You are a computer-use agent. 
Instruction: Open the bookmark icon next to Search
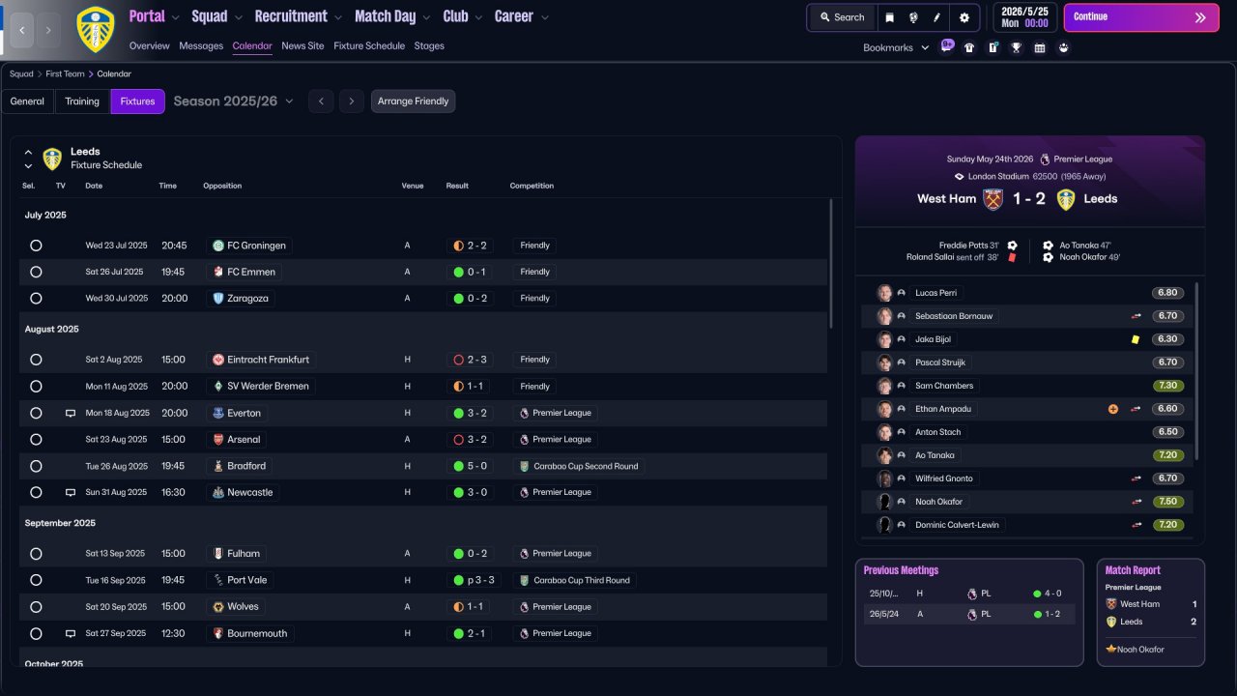tap(889, 17)
